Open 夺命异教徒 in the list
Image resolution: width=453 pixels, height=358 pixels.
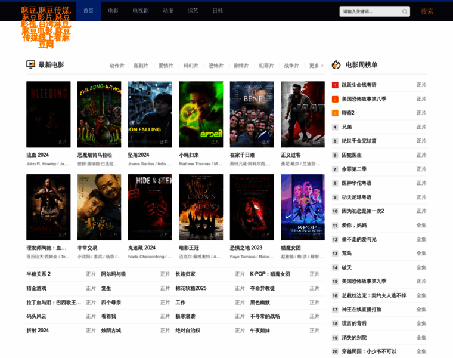pos(262,288)
